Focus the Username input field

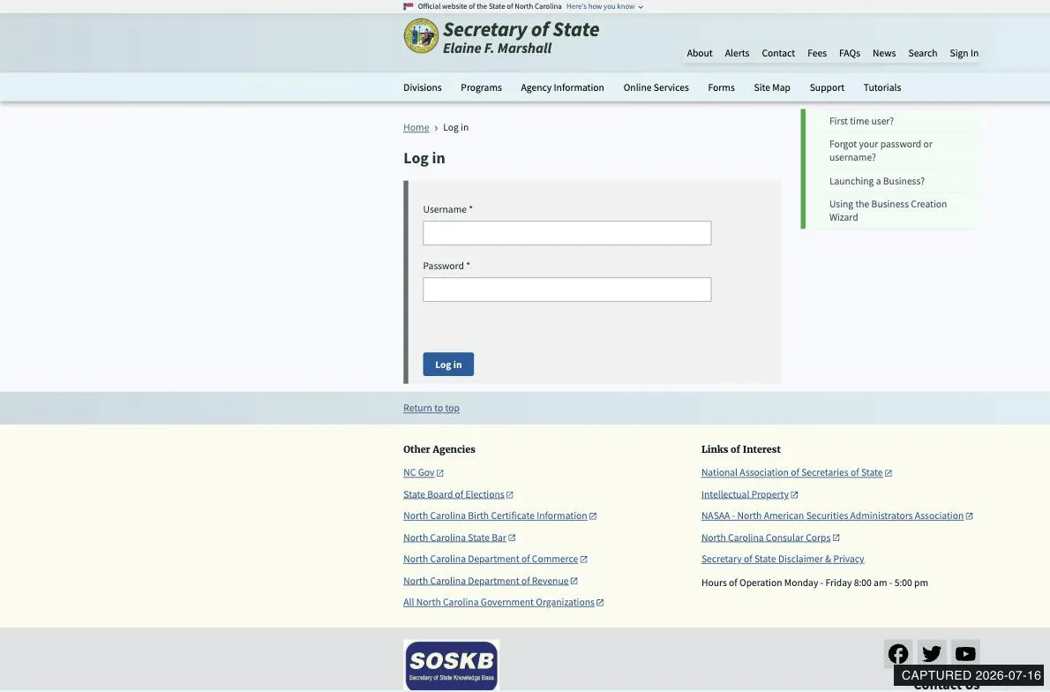tap(566, 233)
